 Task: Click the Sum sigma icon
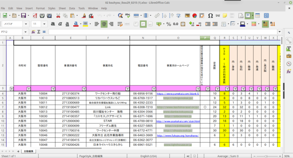(x=39, y=32)
